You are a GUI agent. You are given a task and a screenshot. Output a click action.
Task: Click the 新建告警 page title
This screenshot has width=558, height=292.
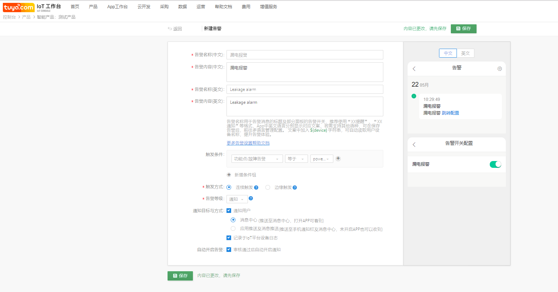point(213,29)
